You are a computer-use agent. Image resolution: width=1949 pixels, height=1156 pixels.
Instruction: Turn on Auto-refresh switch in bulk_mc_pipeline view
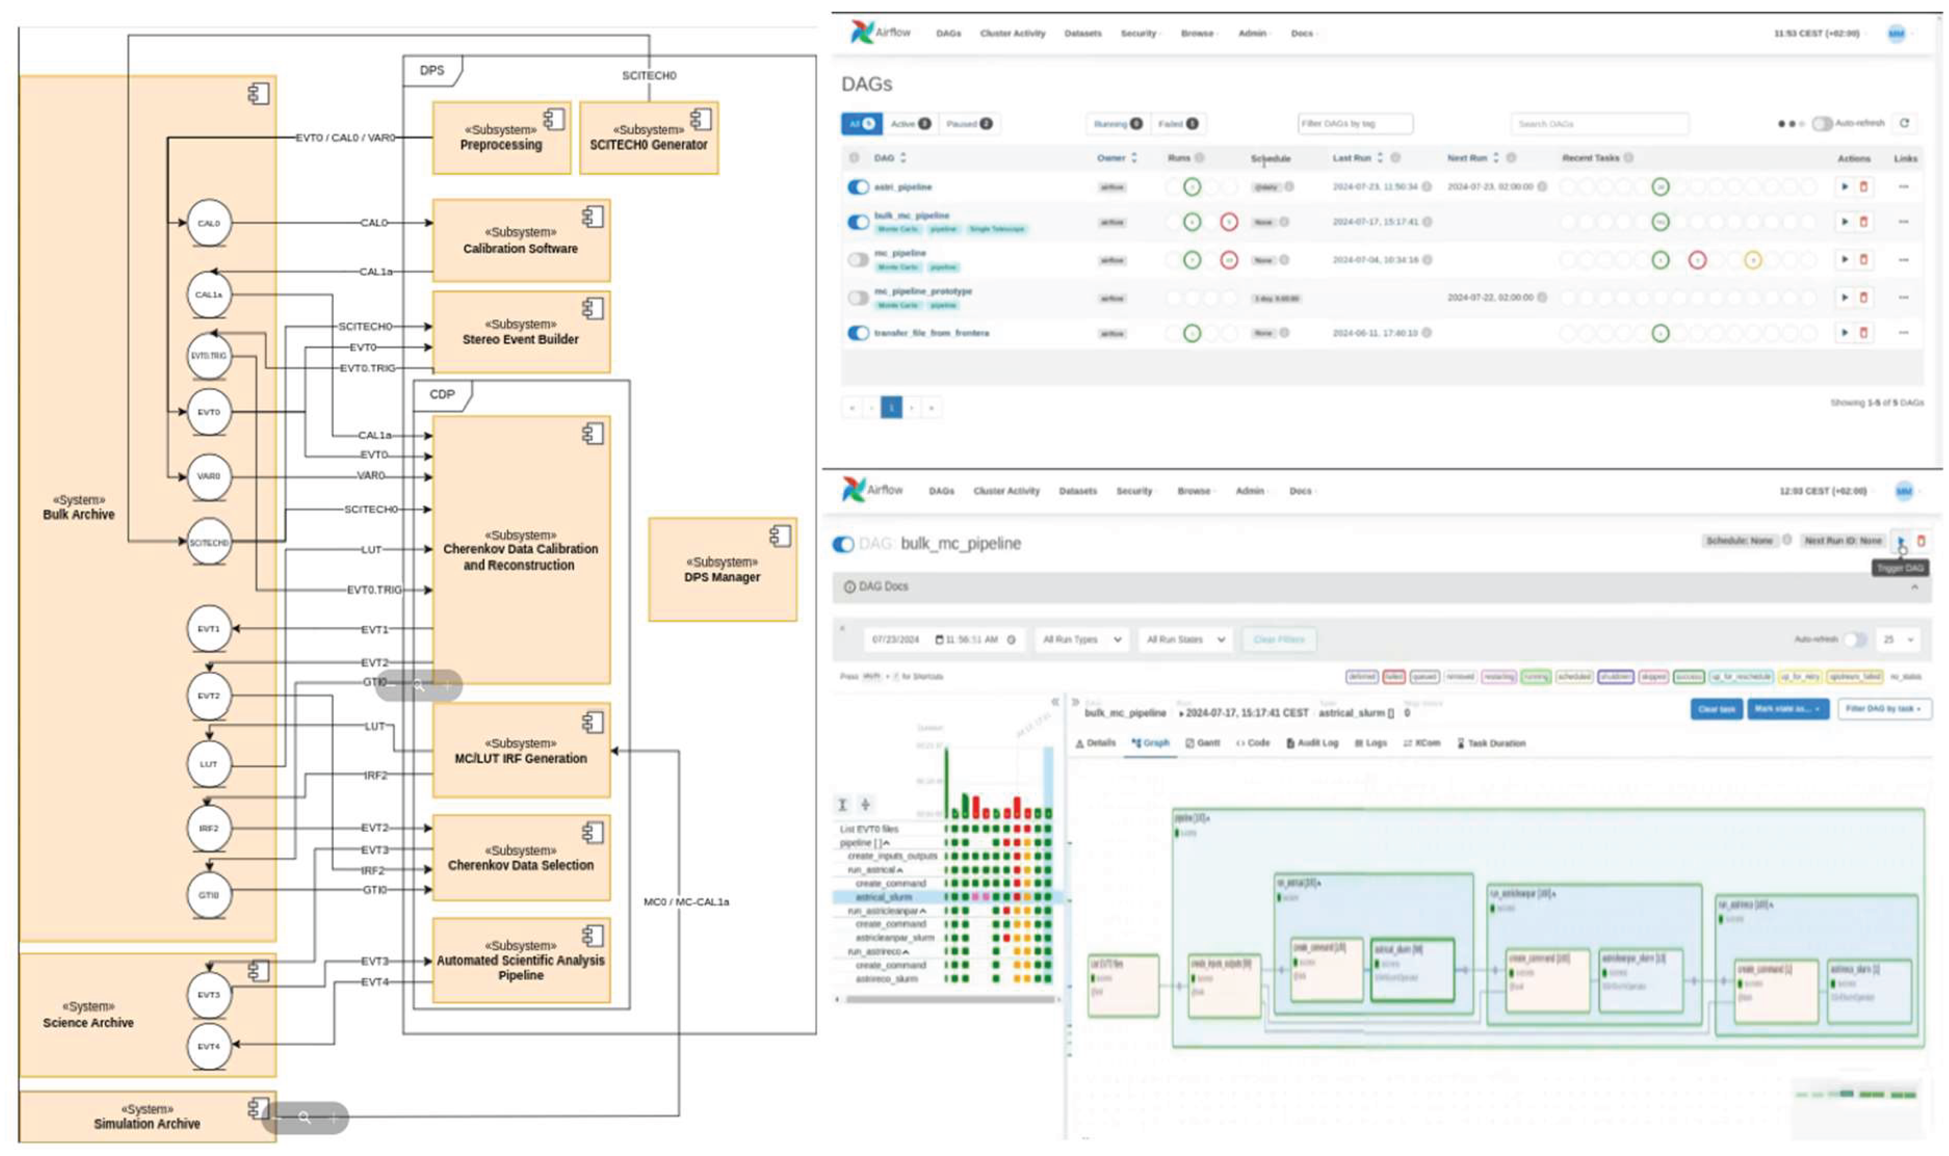[1855, 640]
